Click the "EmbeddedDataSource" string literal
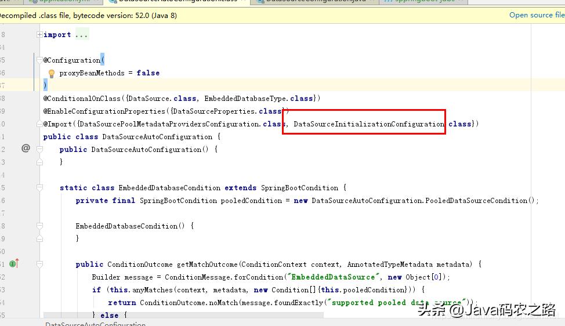The width and height of the screenshot is (565, 326). point(334,277)
